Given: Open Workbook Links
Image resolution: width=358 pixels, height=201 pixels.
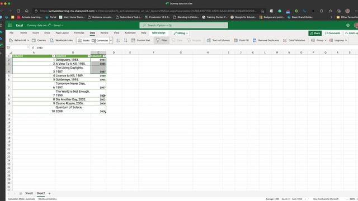Looking at the screenshot, I should pos(61,40).
